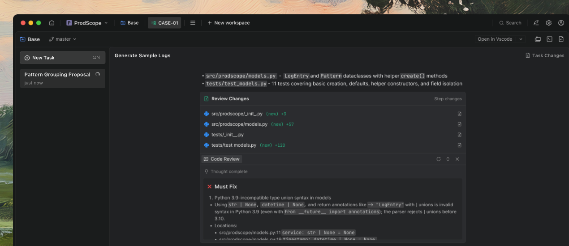Click the Review Changes header
This screenshot has width=569, height=246.
[230, 98]
